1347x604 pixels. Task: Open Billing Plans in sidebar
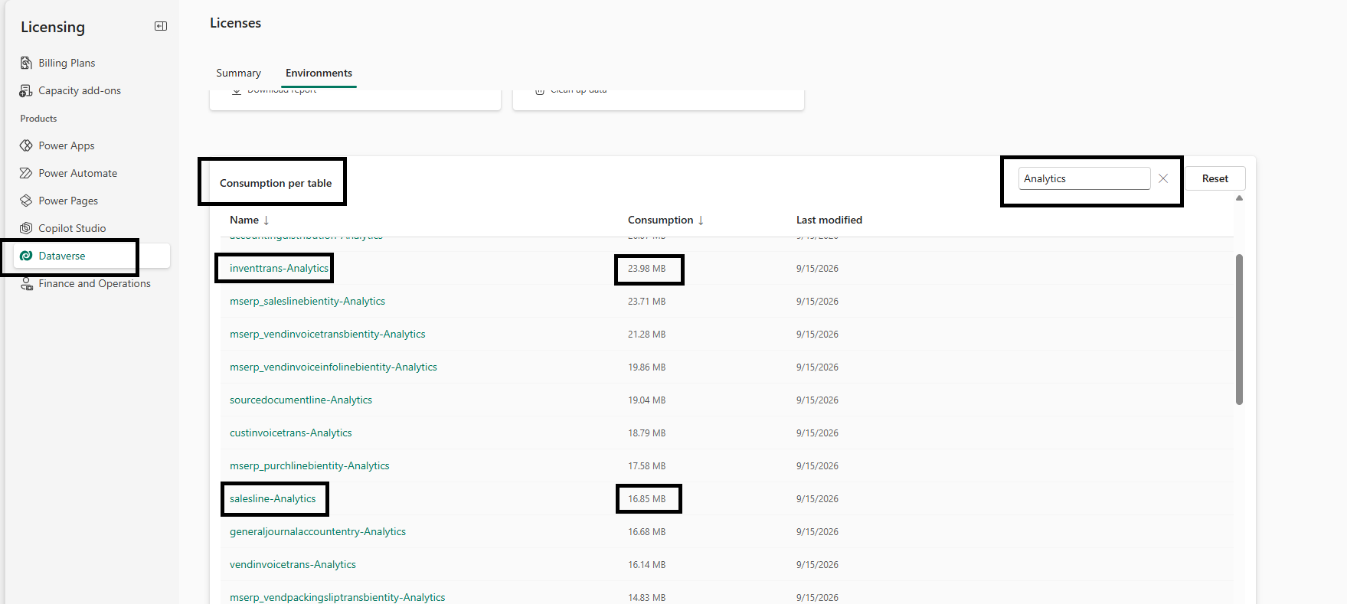click(67, 63)
